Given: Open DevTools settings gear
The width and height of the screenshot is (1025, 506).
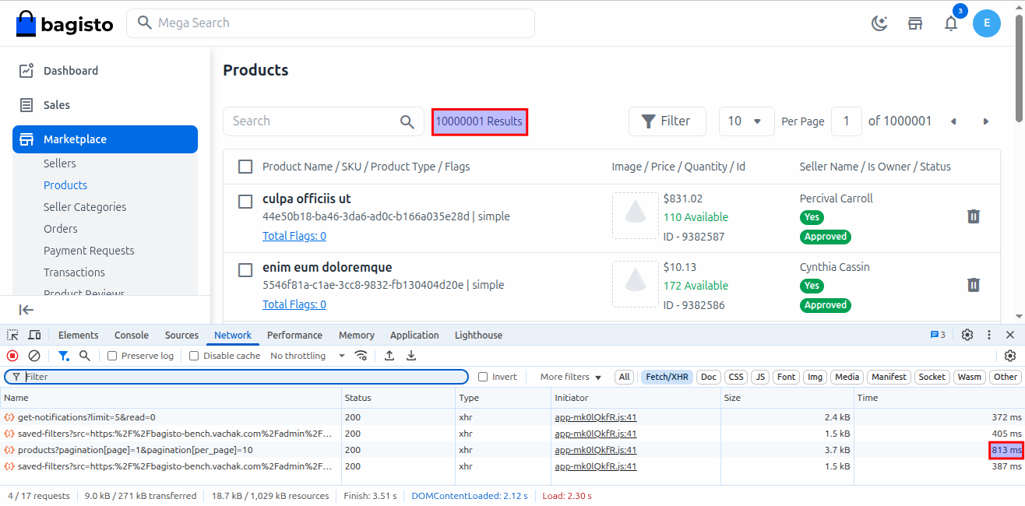Looking at the screenshot, I should (x=967, y=335).
